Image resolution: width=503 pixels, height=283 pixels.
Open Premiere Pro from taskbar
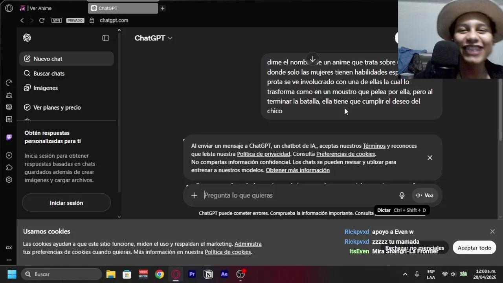click(192, 274)
